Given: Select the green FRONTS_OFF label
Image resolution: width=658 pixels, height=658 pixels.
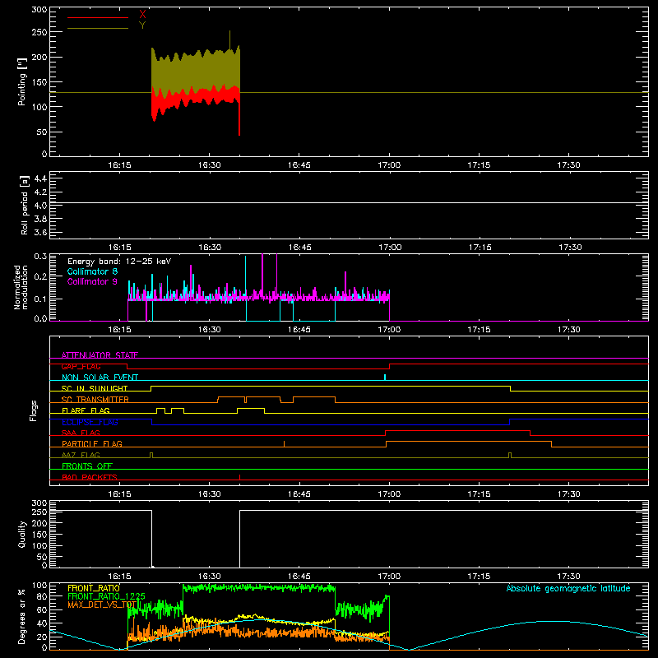Looking at the screenshot, I should pyautogui.click(x=87, y=466).
